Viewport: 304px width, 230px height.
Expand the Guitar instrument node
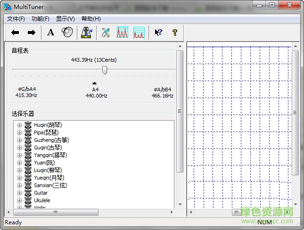click(x=19, y=193)
